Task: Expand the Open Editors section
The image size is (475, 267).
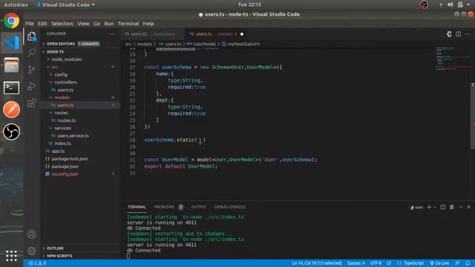Action: [81, 44]
